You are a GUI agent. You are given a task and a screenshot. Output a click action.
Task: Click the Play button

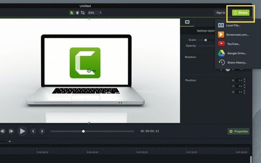pos(22,131)
